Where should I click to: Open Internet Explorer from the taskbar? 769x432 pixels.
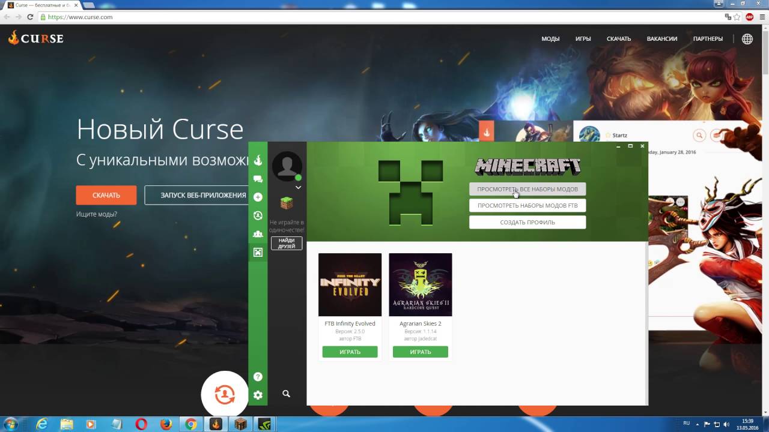tap(41, 424)
